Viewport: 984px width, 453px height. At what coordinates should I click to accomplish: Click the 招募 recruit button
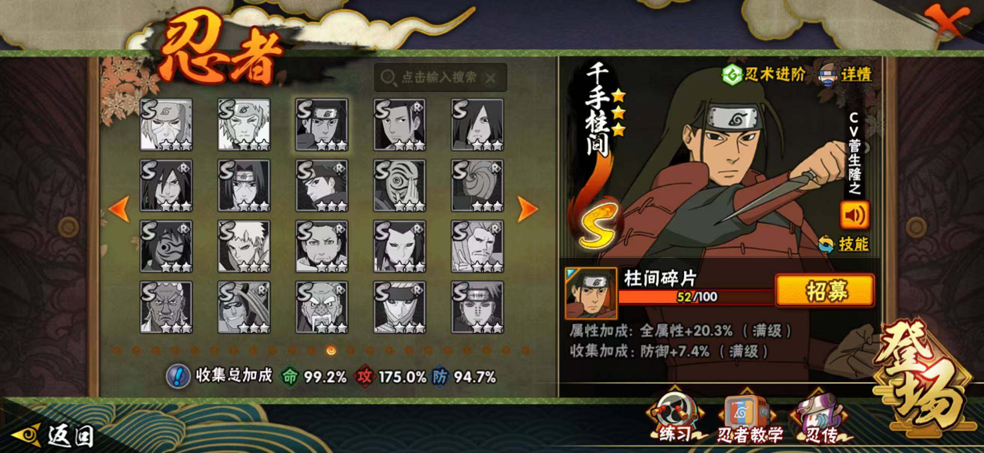[x=825, y=290]
